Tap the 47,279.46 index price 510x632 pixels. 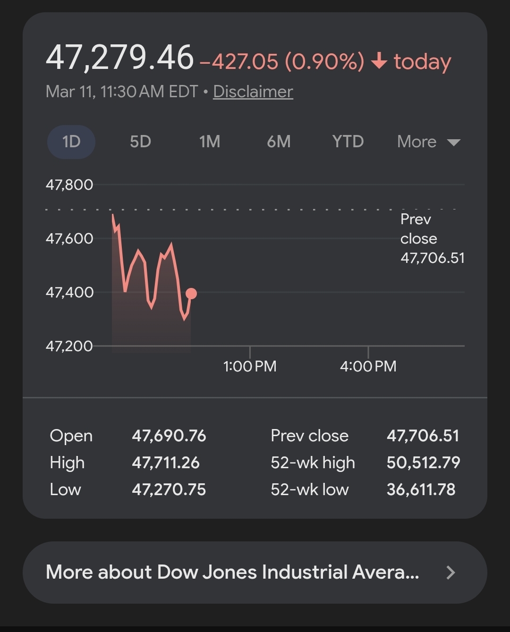(119, 58)
